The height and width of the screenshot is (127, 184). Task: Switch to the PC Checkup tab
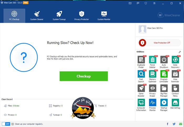[14, 16]
